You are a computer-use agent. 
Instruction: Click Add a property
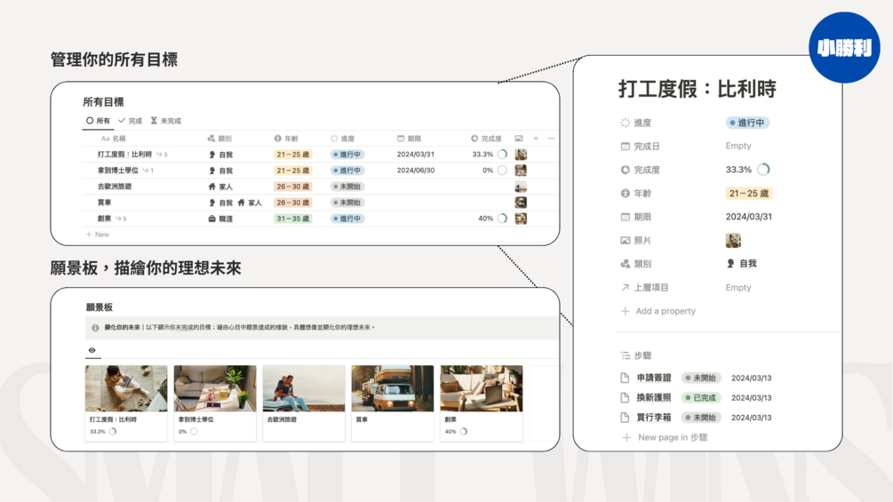pos(658,311)
